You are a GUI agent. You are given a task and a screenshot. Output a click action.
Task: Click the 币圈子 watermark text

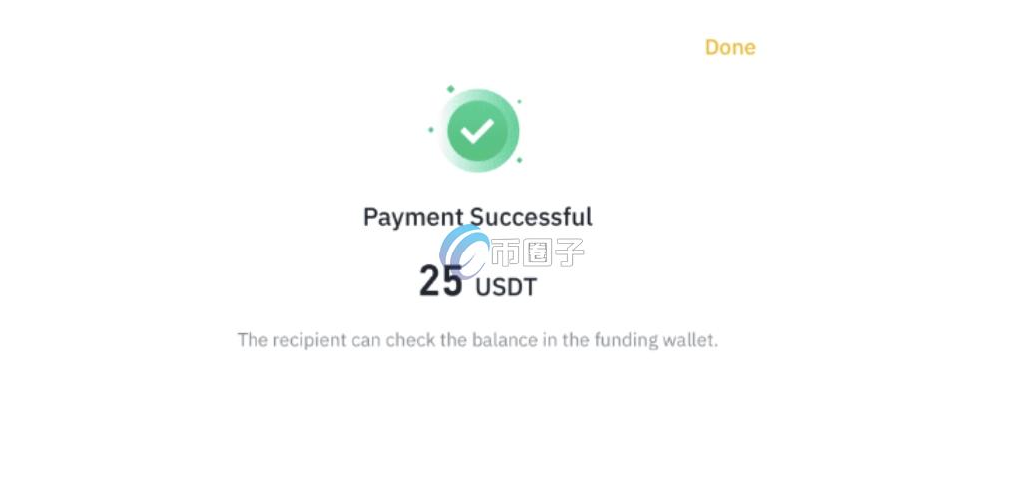click(537, 252)
